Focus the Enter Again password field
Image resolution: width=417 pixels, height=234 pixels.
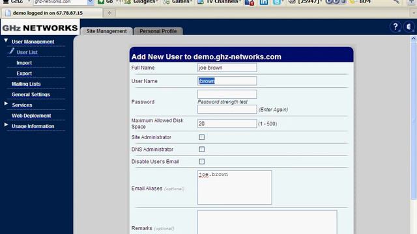coord(227,109)
